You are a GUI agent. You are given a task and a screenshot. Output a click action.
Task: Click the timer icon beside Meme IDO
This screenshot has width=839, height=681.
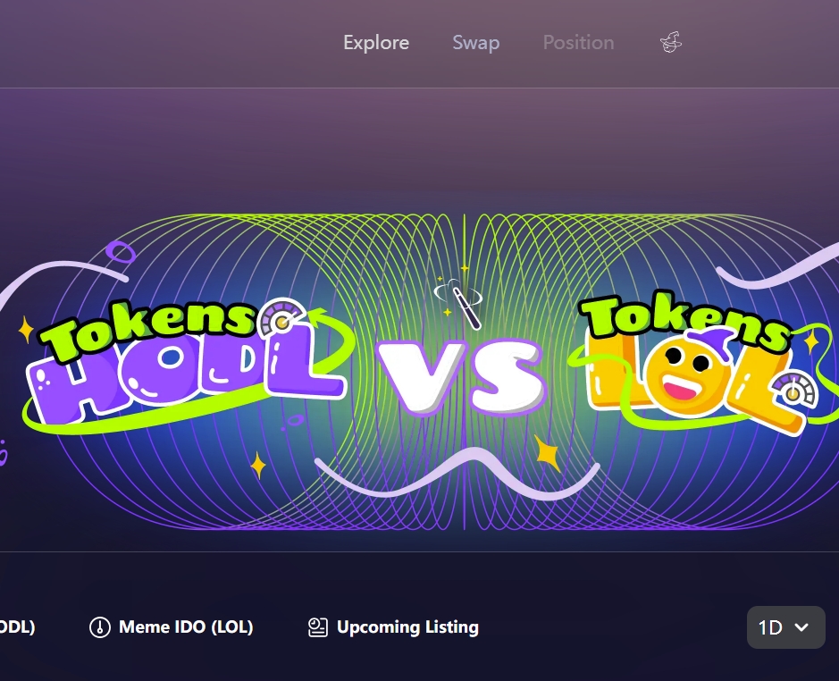(x=99, y=626)
